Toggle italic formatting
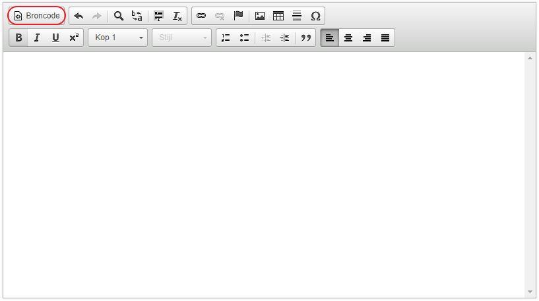 click(37, 38)
